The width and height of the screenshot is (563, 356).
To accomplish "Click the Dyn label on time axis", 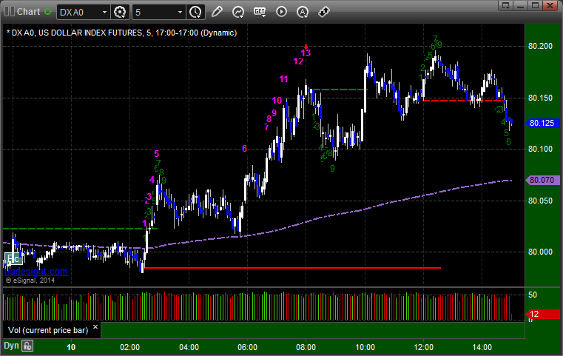I will pyautogui.click(x=11, y=346).
